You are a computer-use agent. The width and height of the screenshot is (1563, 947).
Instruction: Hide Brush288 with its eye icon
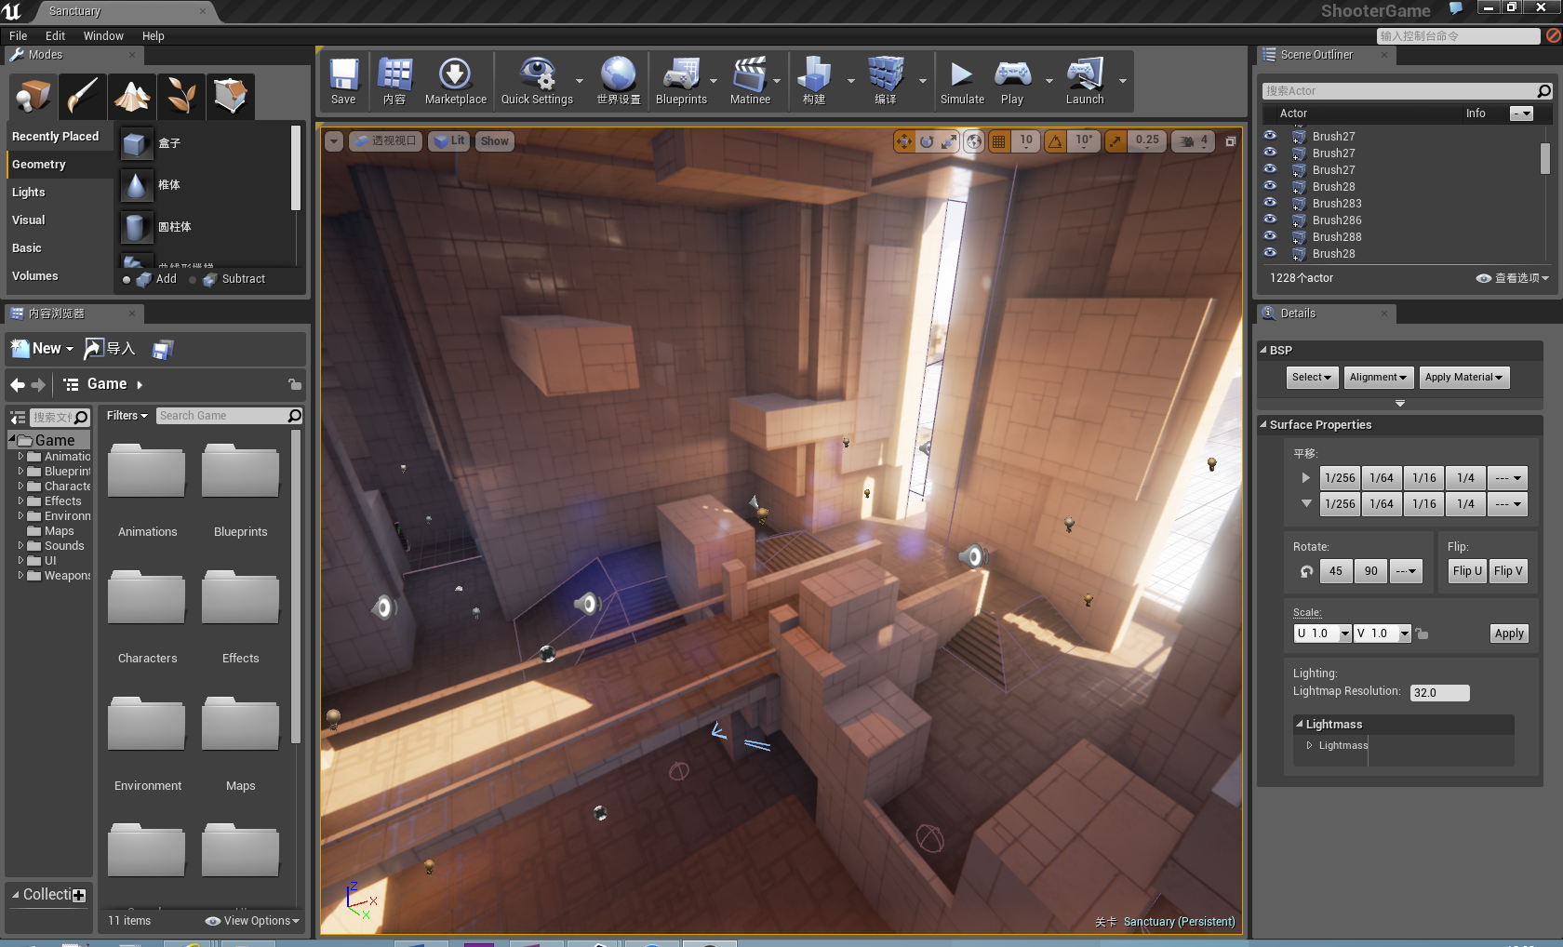[x=1270, y=236]
